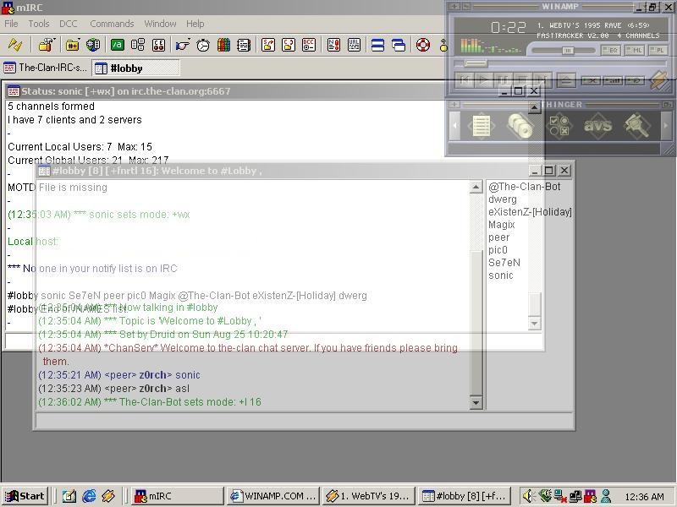
Task: Click the lifebuoy Help icon in toolbar
Action: tap(422, 45)
